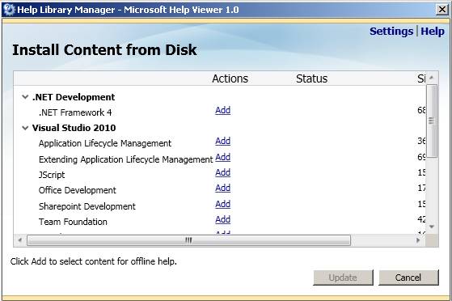Click the Actions column header
The width and height of the screenshot is (452, 301).
[230, 78]
